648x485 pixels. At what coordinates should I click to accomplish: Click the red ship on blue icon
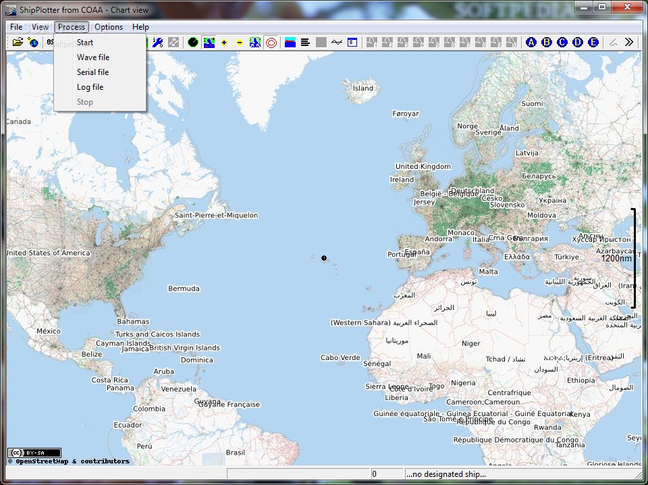pyautogui.click(x=290, y=42)
